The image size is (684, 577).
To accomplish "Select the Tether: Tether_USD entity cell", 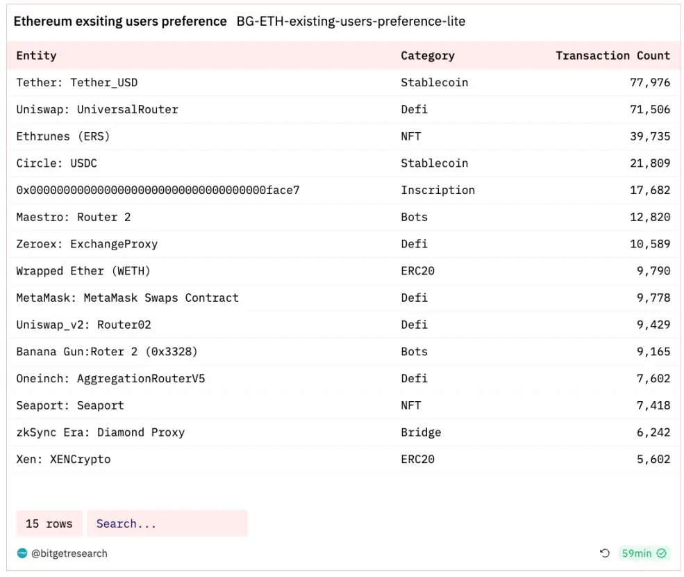I will [x=77, y=83].
